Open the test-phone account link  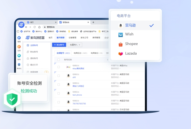click(77, 95)
